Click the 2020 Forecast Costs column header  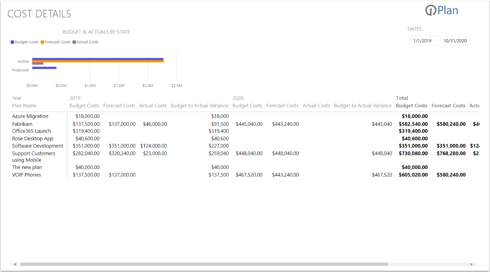(x=282, y=106)
